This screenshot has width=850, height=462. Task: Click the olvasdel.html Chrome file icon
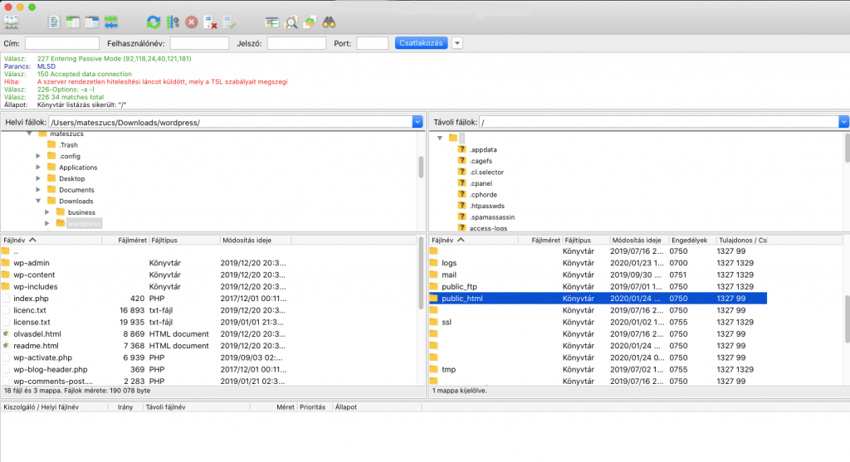tap(6, 333)
